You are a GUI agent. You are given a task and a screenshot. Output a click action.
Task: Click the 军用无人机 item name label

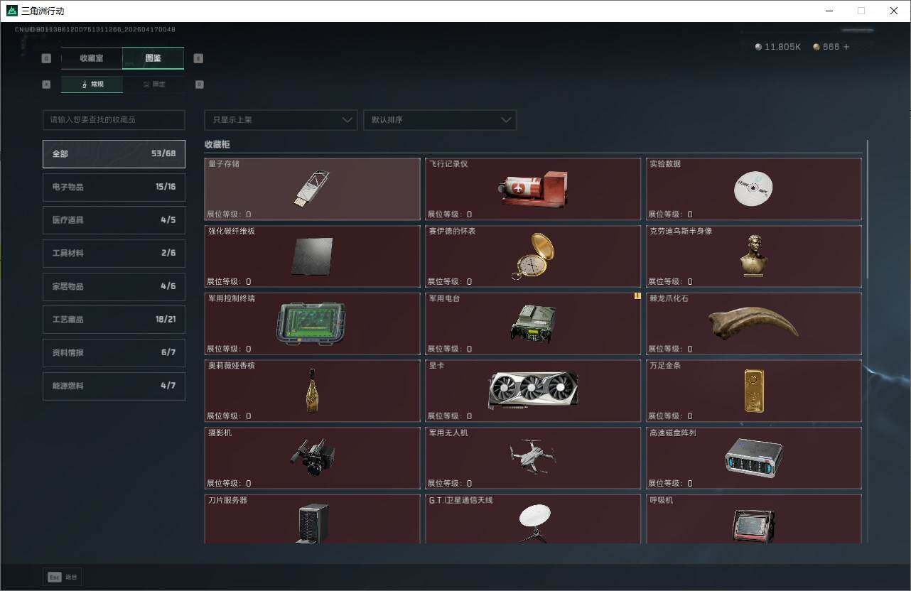[x=448, y=433]
